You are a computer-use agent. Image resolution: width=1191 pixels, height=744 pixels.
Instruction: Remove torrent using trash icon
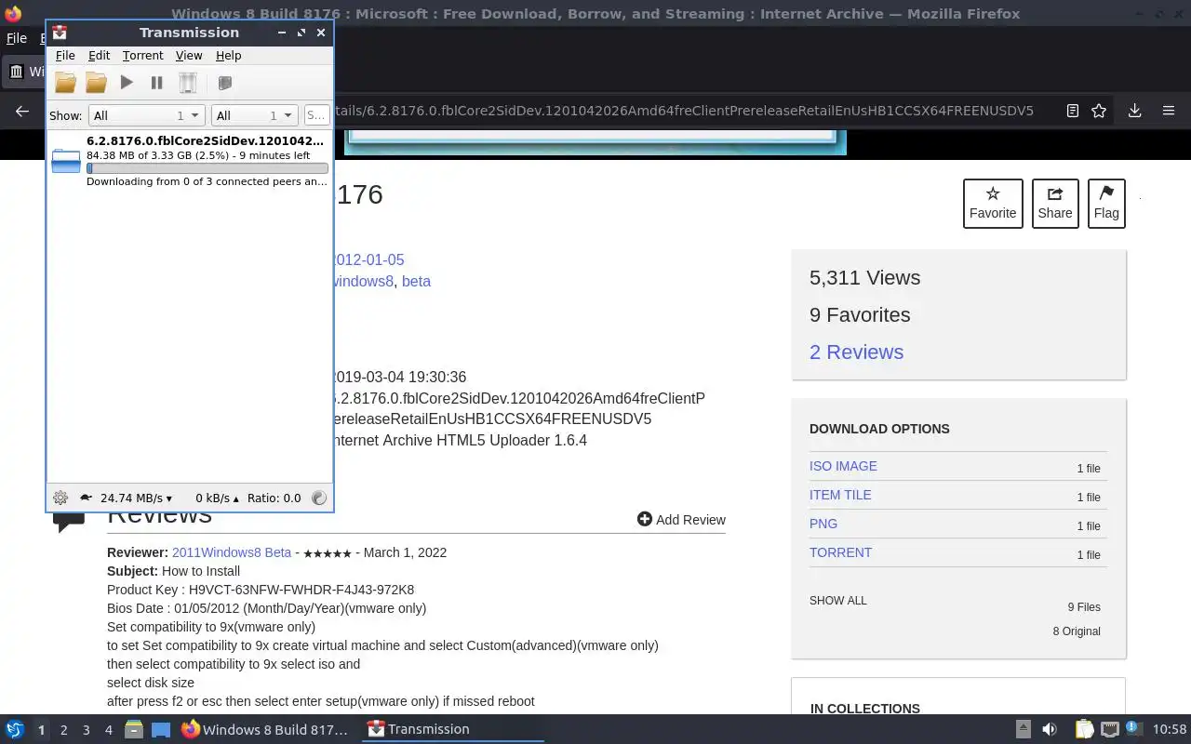(x=188, y=83)
